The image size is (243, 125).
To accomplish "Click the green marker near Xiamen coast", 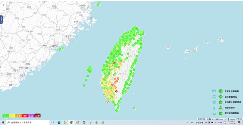I will point(62,48).
